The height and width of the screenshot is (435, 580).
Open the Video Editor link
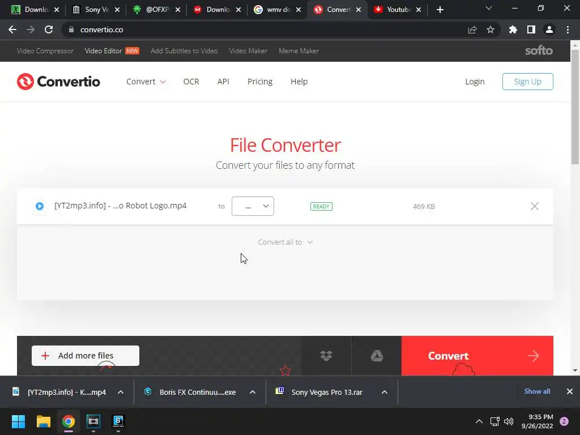pos(103,50)
